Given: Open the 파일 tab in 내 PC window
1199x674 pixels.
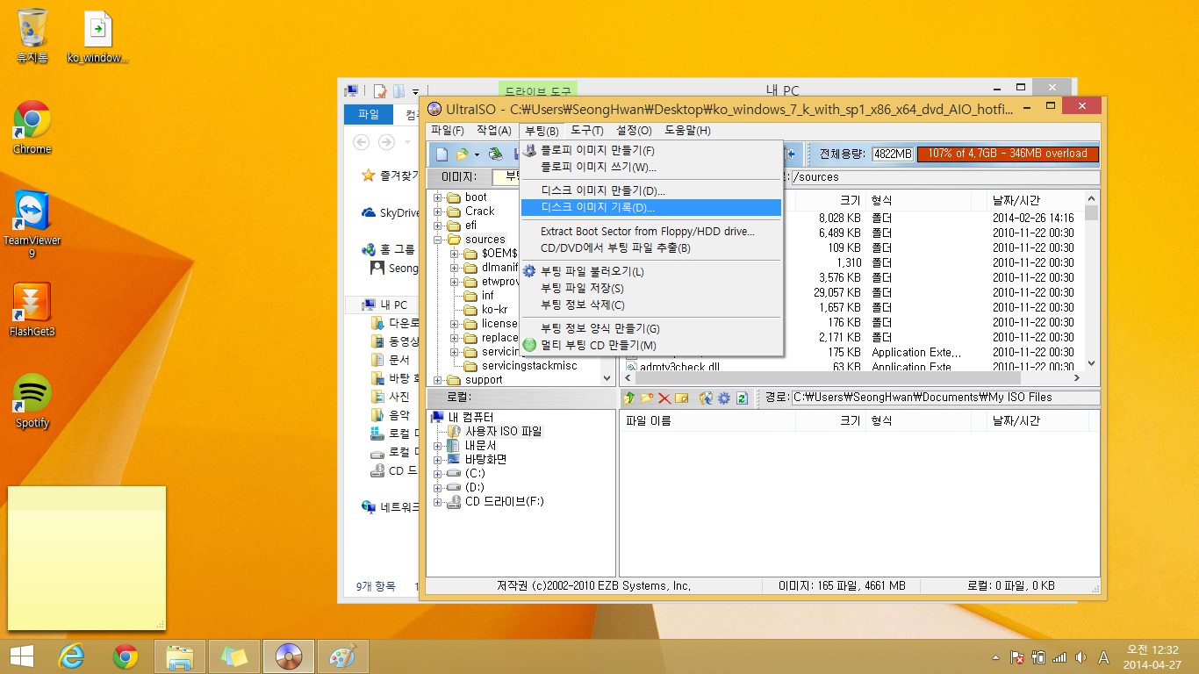Looking at the screenshot, I should (369, 115).
